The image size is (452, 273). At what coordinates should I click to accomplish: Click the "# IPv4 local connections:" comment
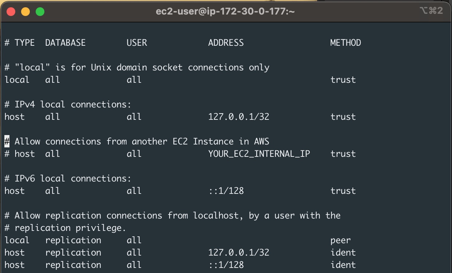click(x=68, y=105)
